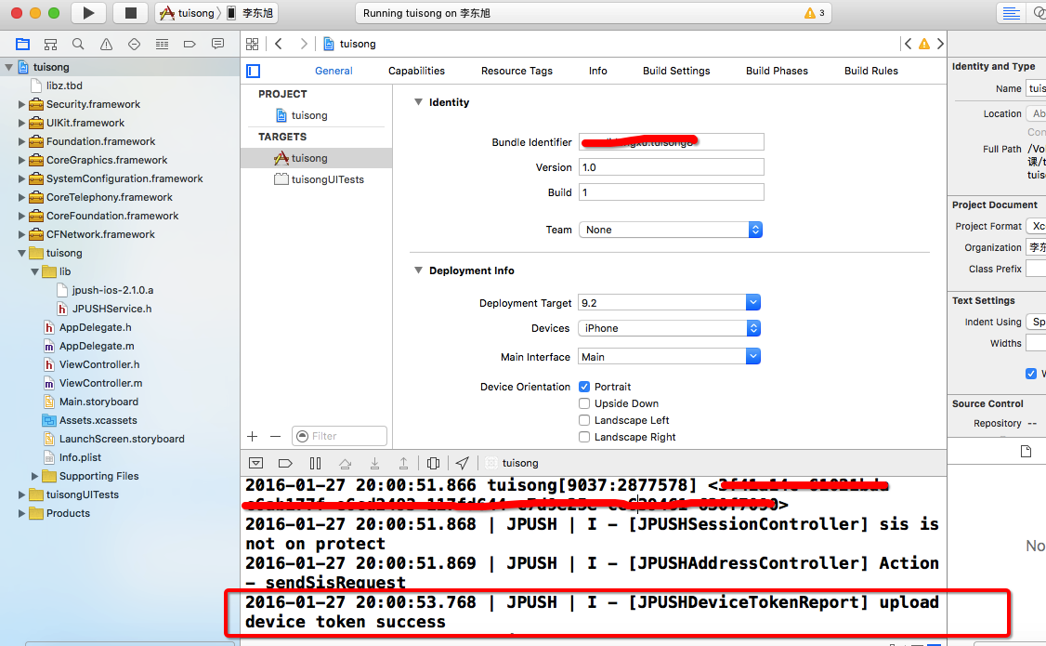Image resolution: width=1046 pixels, height=646 pixels.
Task: Open the Report navigator speech icon
Action: click(x=217, y=44)
